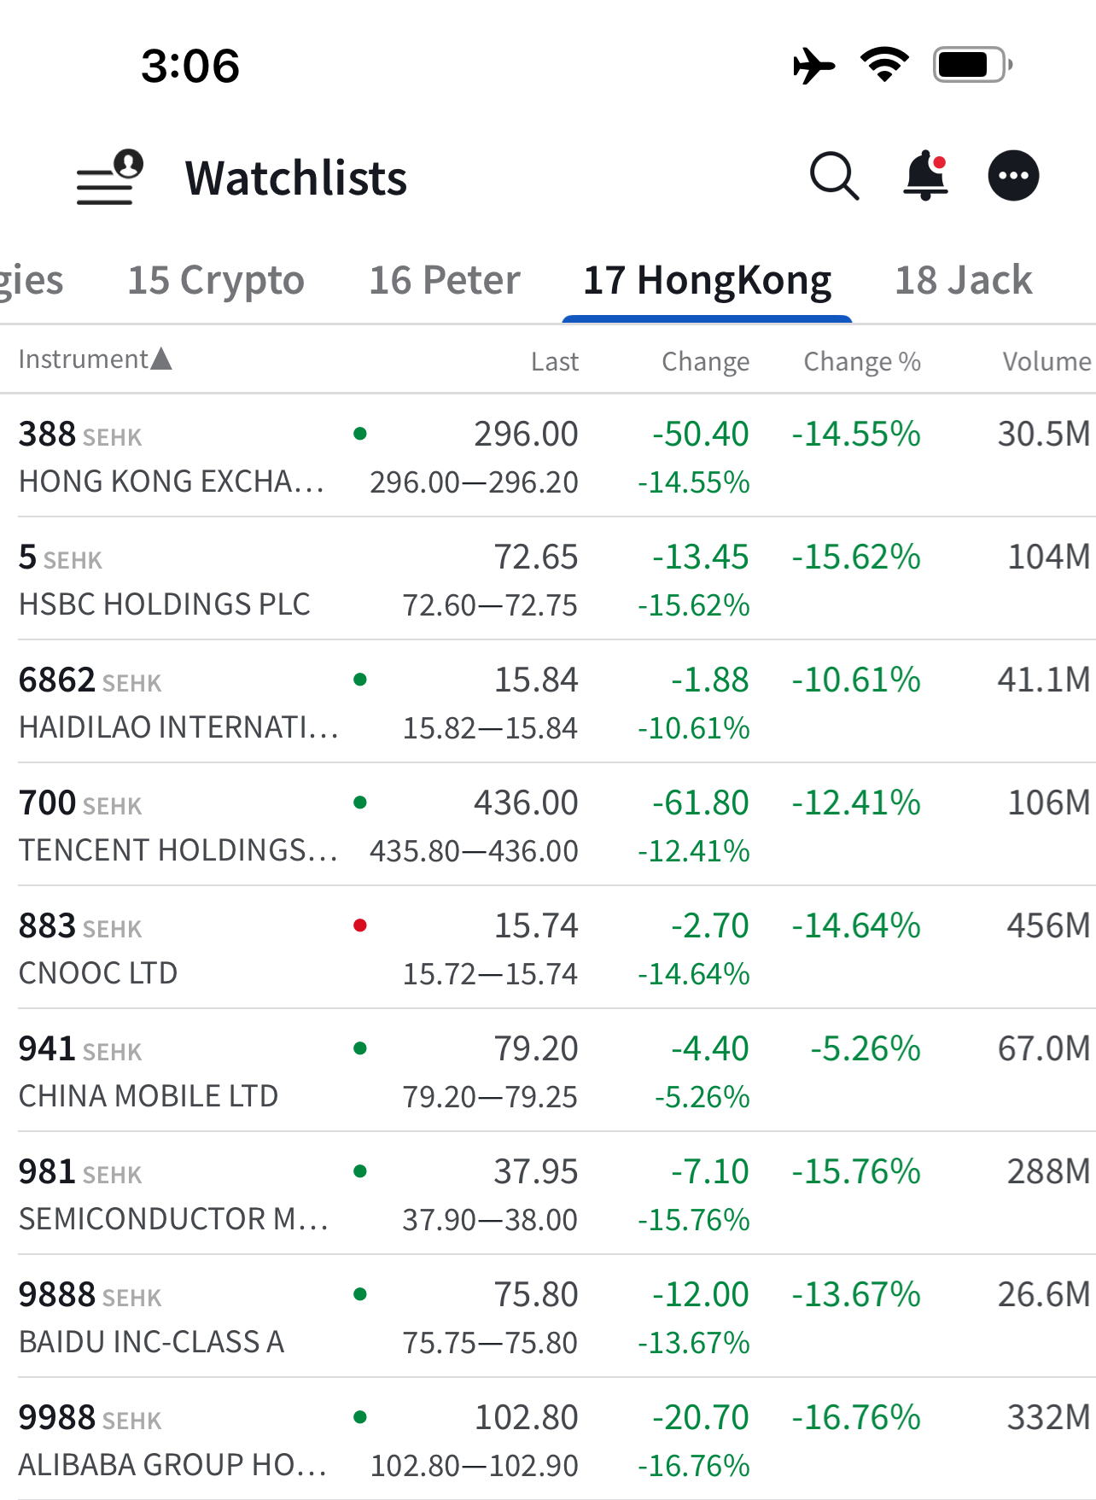
Task: Tap the red status dot for CNOOC
Action: [360, 925]
